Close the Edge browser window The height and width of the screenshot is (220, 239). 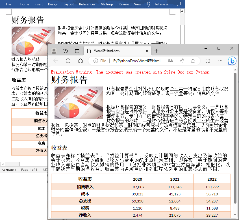pyautogui.click(x=232, y=48)
